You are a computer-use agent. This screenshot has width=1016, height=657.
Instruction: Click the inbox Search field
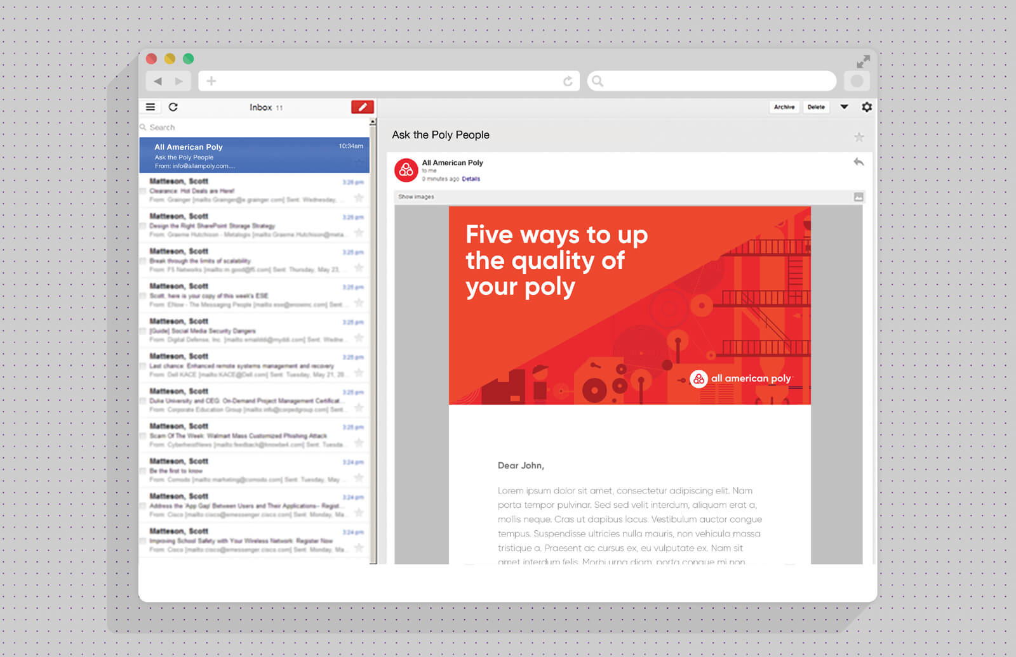point(254,127)
